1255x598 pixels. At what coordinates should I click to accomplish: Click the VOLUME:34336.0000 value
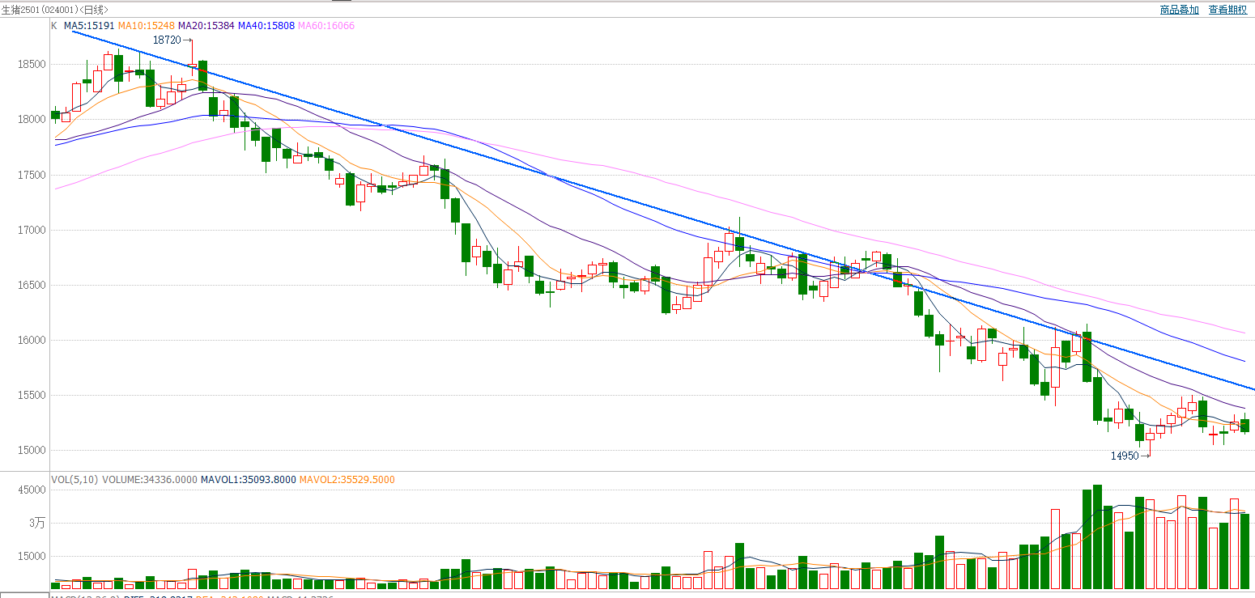(150, 480)
